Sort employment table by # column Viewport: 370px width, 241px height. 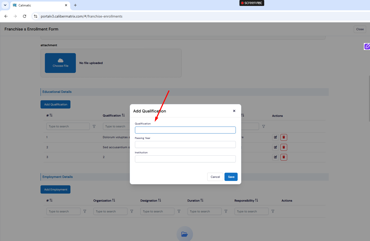(51, 200)
